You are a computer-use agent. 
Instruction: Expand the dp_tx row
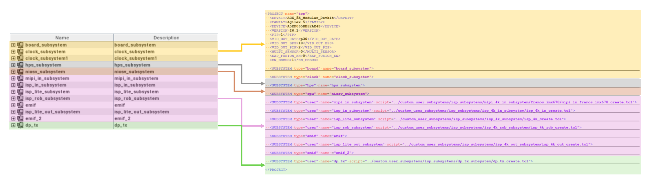[x=13, y=125]
